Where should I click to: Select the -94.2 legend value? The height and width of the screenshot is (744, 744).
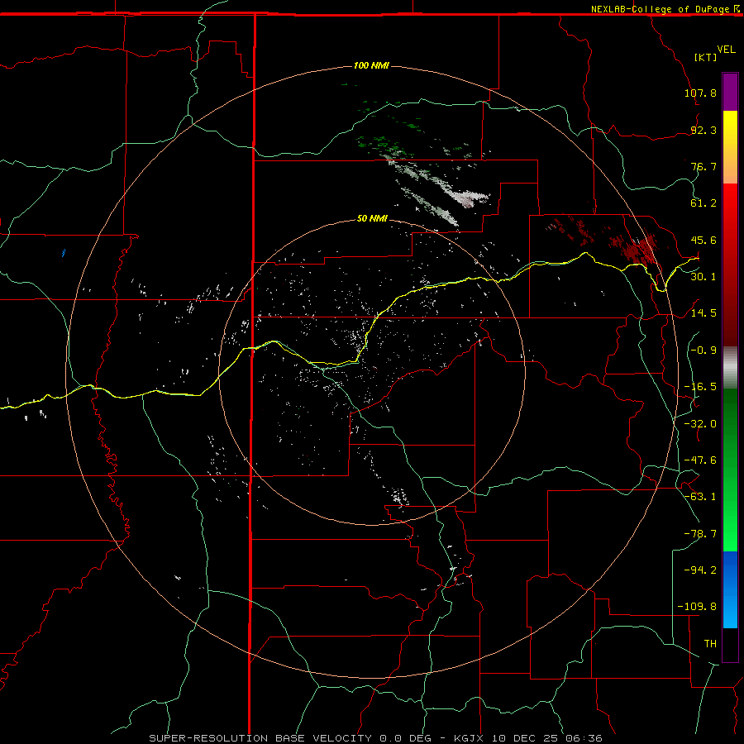point(700,570)
